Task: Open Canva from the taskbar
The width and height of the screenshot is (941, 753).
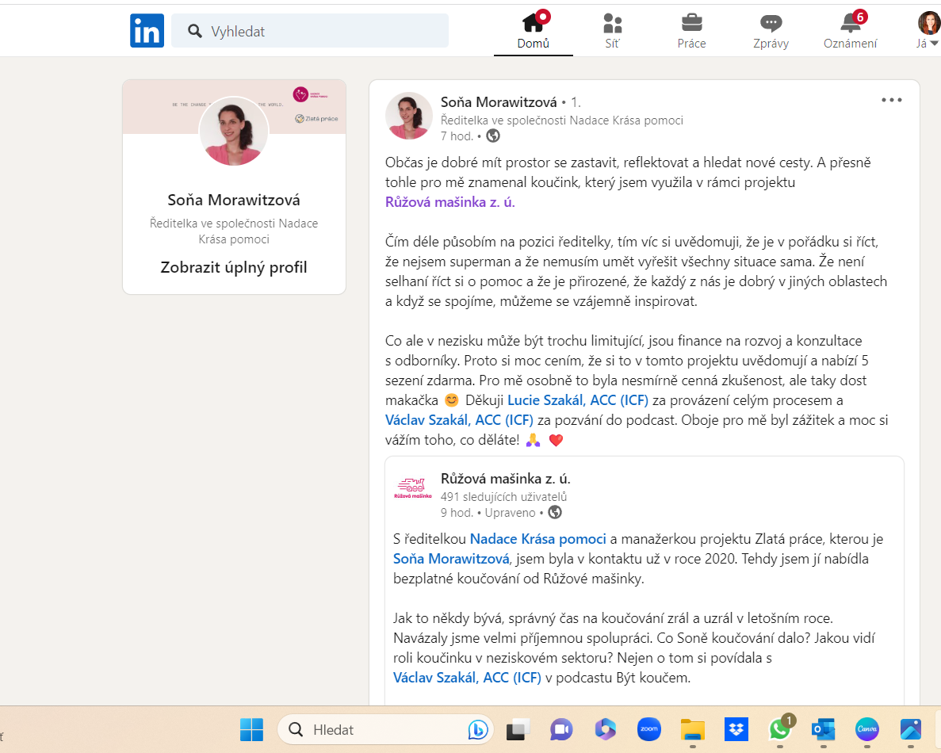Action: coord(867,729)
